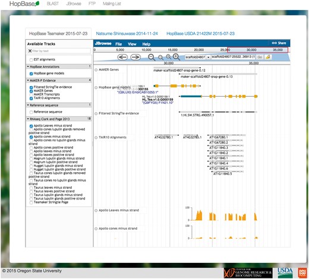Close the TAIR10 Alignments track
309x279 pixels.
96,138
